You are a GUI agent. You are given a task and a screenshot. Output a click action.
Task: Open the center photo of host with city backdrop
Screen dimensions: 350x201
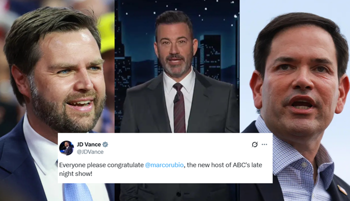point(177,66)
